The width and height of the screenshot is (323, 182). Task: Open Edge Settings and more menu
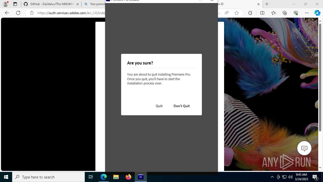(307, 13)
